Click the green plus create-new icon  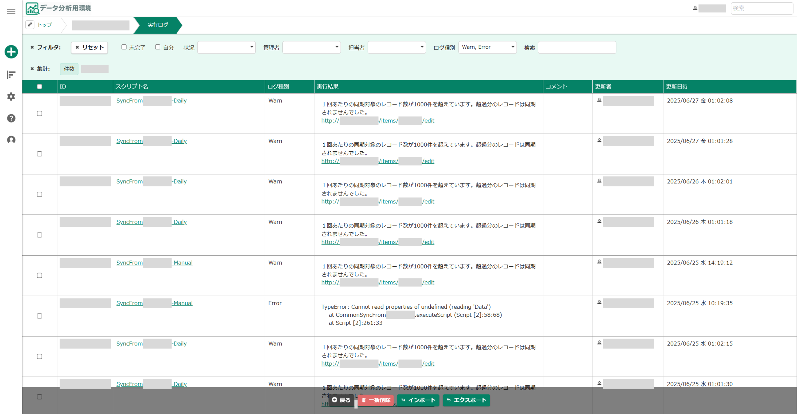pos(11,52)
